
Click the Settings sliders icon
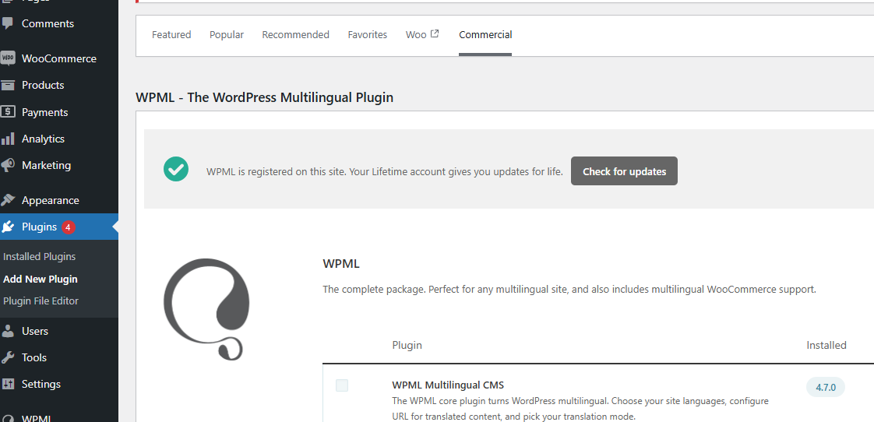8,384
